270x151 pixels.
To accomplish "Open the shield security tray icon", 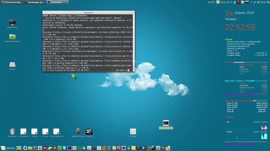I will tap(243, 2).
